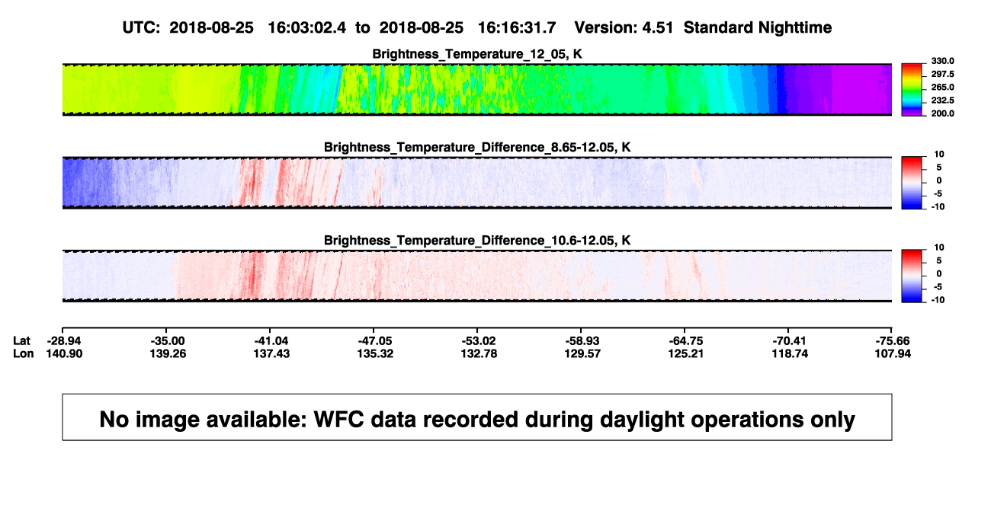Click the Brightness_Temperature_12_05 plot title

(x=477, y=54)
